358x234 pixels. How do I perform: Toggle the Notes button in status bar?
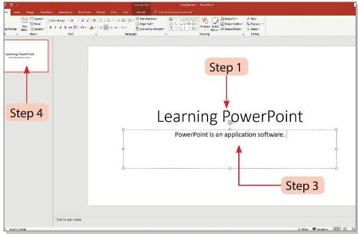pos(303,229)
